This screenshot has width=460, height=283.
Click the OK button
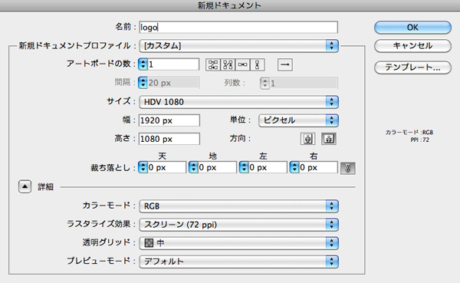(x=412, y=28)
